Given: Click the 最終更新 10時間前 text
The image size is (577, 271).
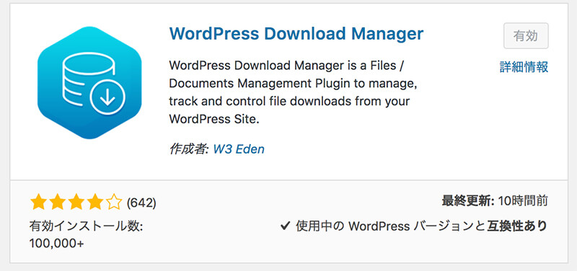Looking at the screenshot, I should click(495, 201).
